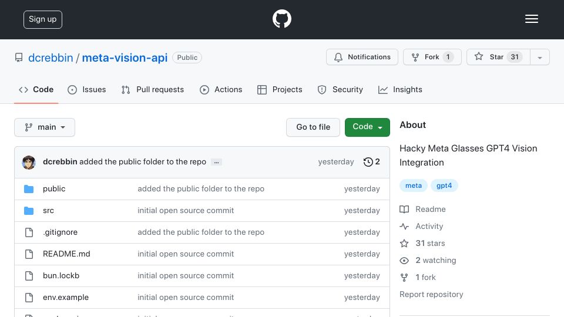564x317 pixels.
Task: Click the bell icon in Notifications
Action: [x=338, y=57]
